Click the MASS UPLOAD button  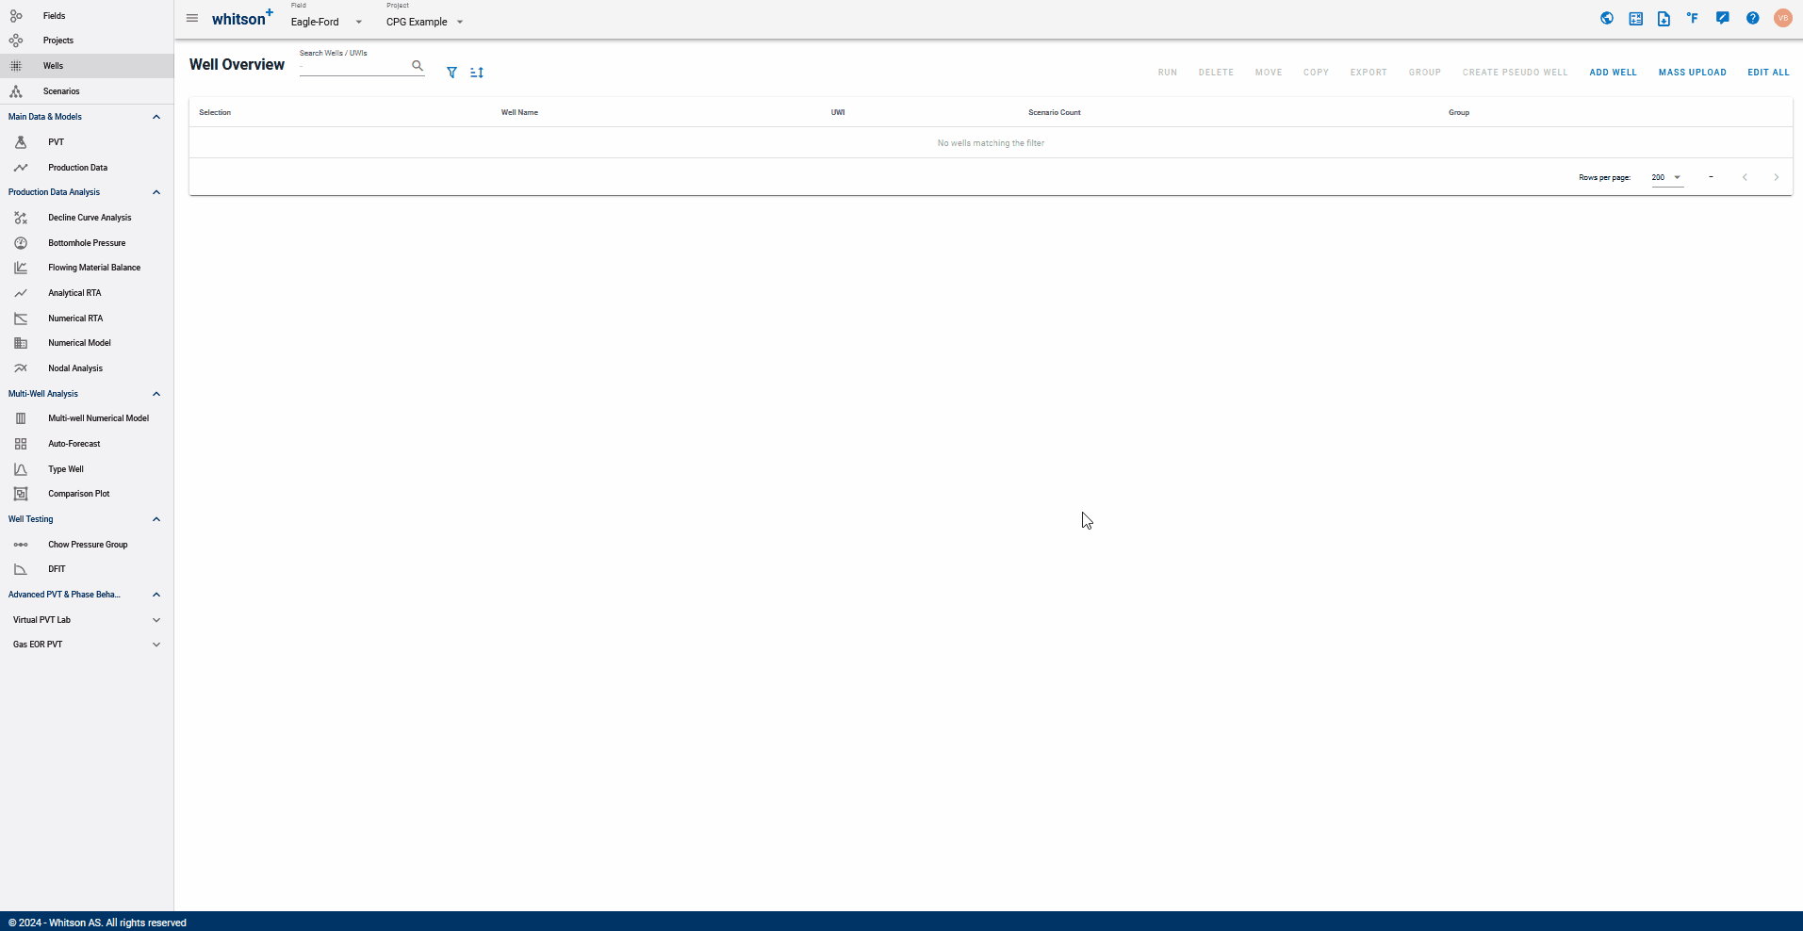click(x=1693, y=73)
